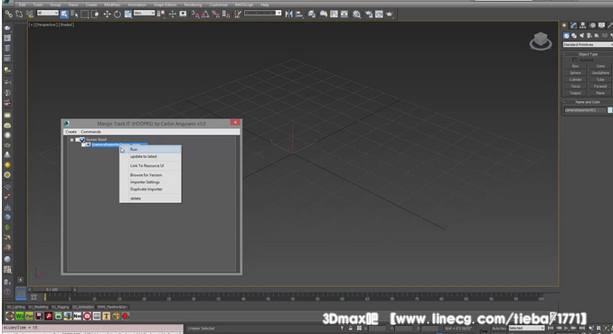Screen dimensions: 613x334
Task: Click the Bind to Space Warp icon
Action: (29, 14)
